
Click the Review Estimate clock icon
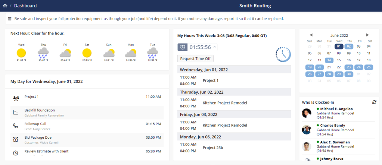(16, 153)
